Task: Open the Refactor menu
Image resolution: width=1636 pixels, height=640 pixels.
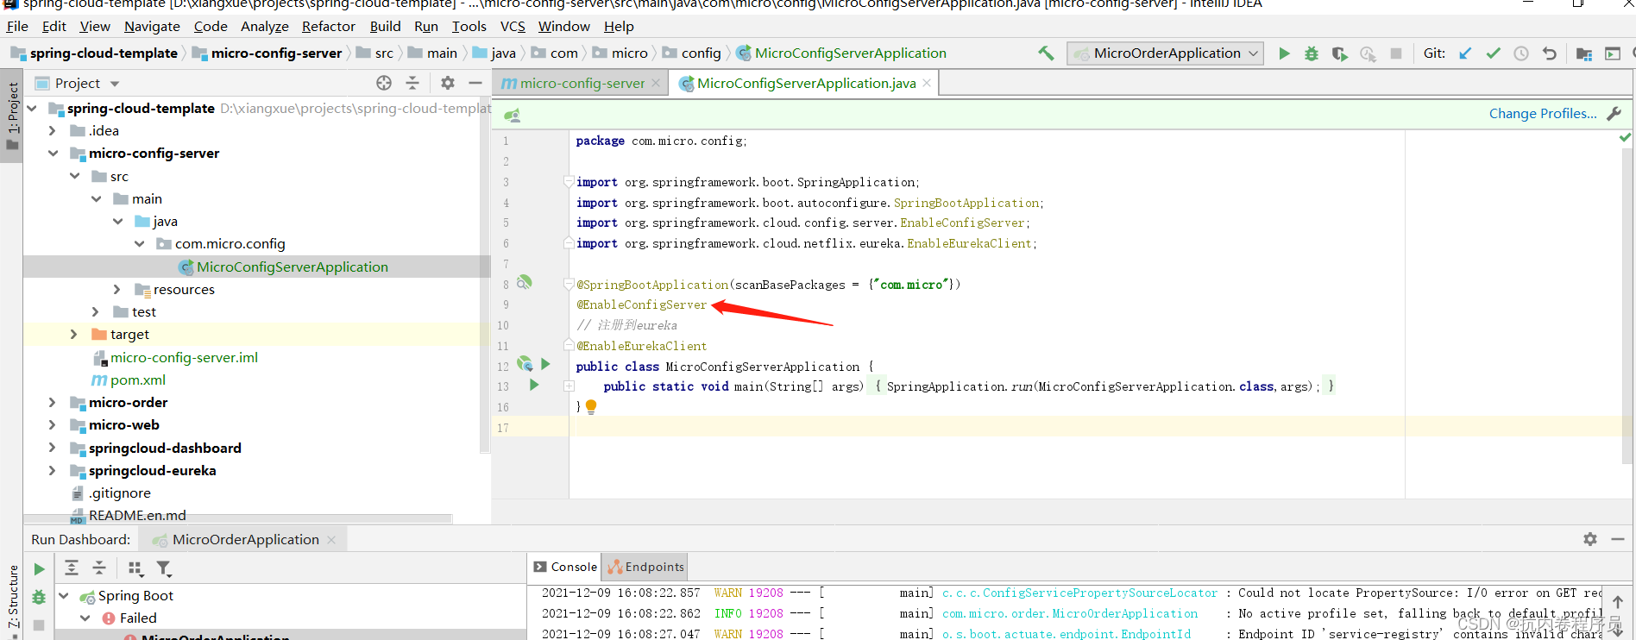Action: click(328, 27)
